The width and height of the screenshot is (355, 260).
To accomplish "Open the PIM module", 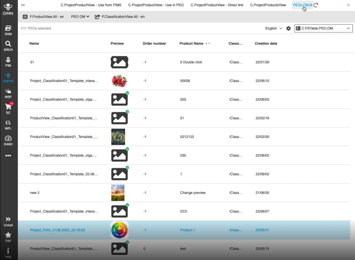I will pyautogui.click(x=8, y=62).
